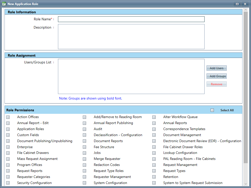Check the Fee Structure permission

click(x=85, y=147)
